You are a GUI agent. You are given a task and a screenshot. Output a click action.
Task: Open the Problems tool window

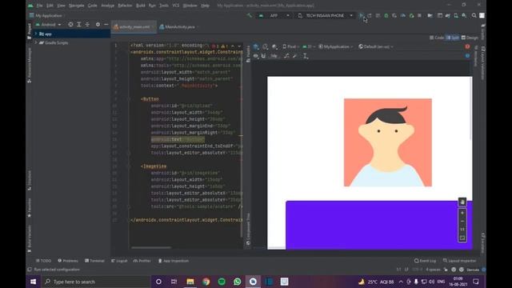coord(68,261)
